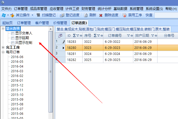
Task: Select 2016-04 in monthly orders tree
Action: tap(17, 66)
